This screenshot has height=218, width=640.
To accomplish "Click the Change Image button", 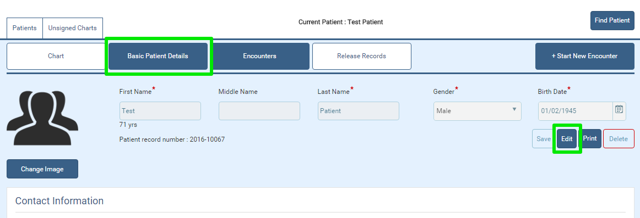I will 42,169.
